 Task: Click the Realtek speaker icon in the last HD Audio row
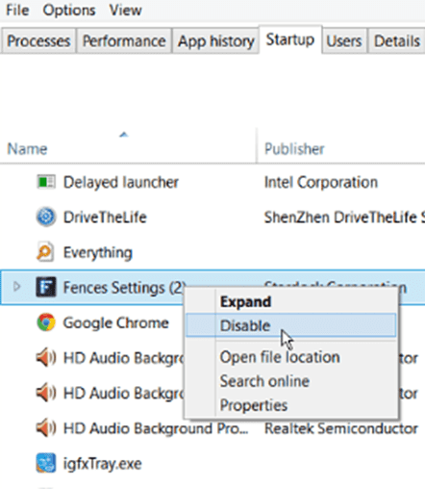tap(46, 428)
